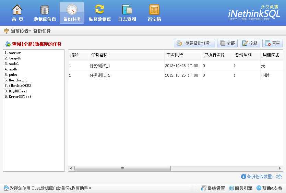This screenshot has width=286, height=193.
Task: Click the iNethinkSQL logo
Action: click(x=254, y=13)
